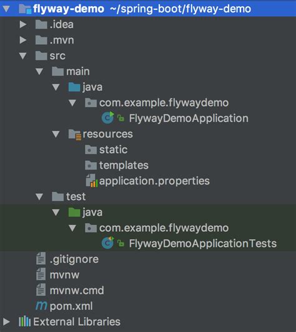This screenshot has height=332, width=296.
Task: Click the FlywayDemoApplicationTests class icon
Action: pyautogui.click(x=108, y=243)
